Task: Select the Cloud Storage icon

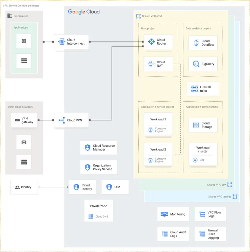Action: coord(196,125)
